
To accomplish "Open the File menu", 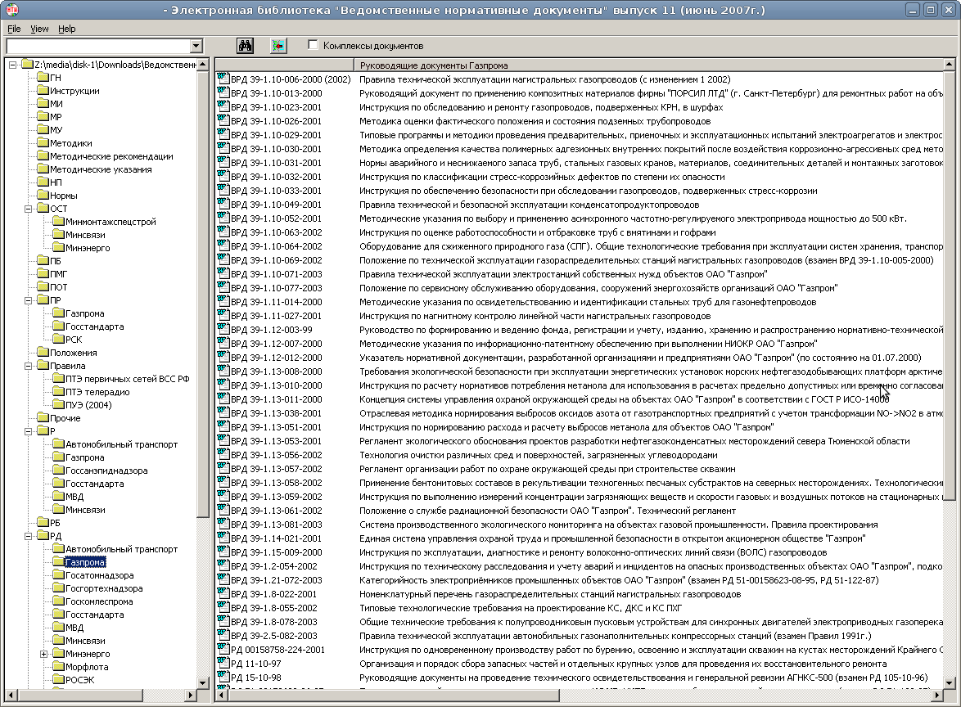I will click(14, 29).
